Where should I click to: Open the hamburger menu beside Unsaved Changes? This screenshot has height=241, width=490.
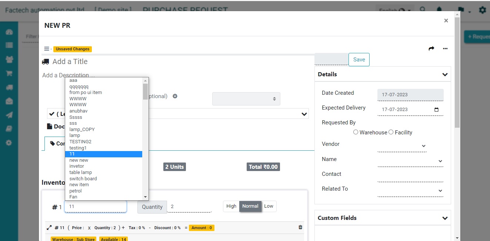pyautogui.click(x=47, y=49)
